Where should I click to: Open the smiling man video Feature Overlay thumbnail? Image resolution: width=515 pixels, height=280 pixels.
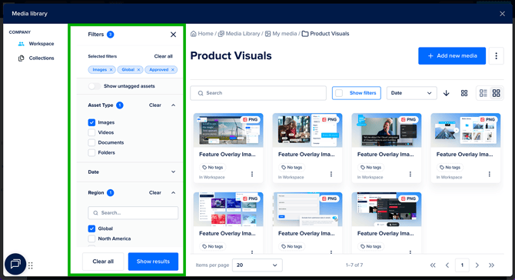point(387,130)
